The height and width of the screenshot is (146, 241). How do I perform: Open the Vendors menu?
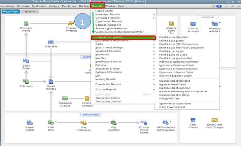[54, 6]
